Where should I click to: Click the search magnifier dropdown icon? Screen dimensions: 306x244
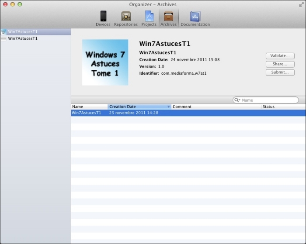pos(237,100)
